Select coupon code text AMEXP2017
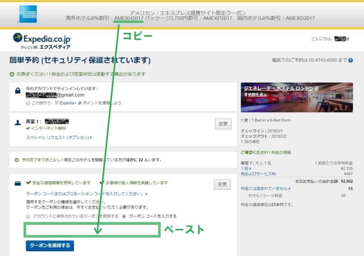Image resolution: width=364 pixels, height=256 pixels. pyautogui.click(x=218, y=18)
